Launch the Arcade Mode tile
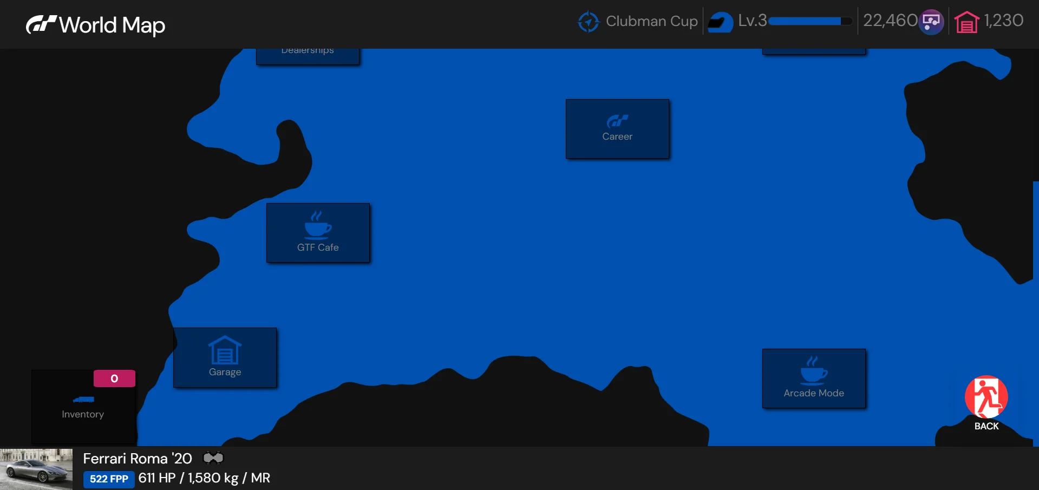Screen dimensions: 1039x490 (814, 378)
